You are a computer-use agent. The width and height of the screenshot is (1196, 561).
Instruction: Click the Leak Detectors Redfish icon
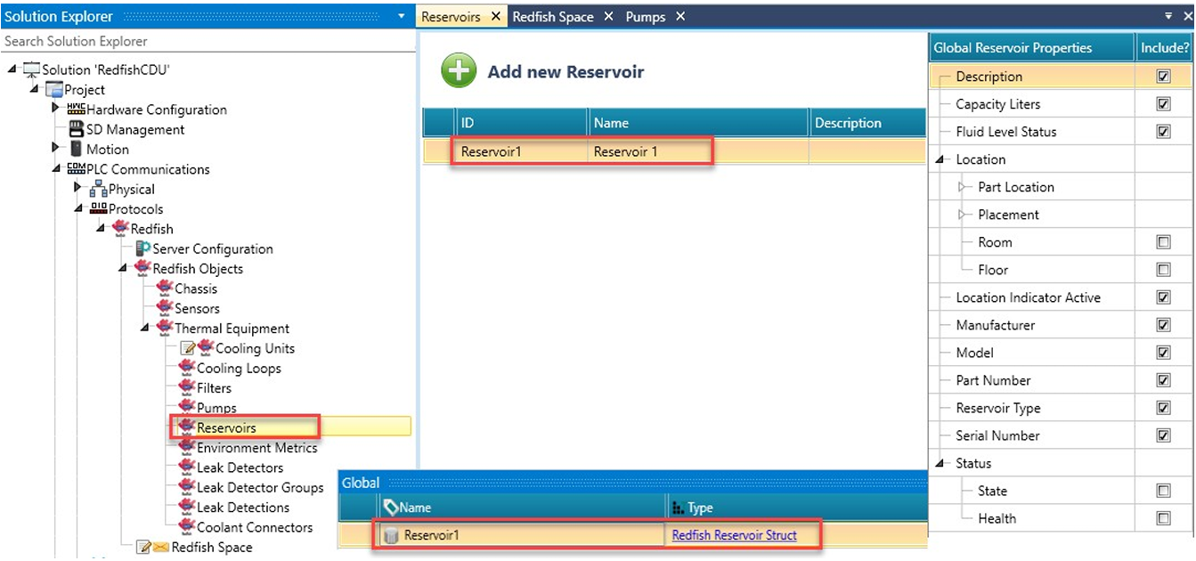[186, 467]
